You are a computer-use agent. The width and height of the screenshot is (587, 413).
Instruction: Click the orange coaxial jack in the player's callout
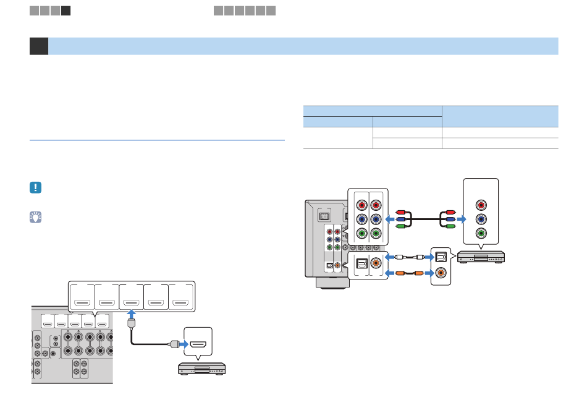(441, 273)
